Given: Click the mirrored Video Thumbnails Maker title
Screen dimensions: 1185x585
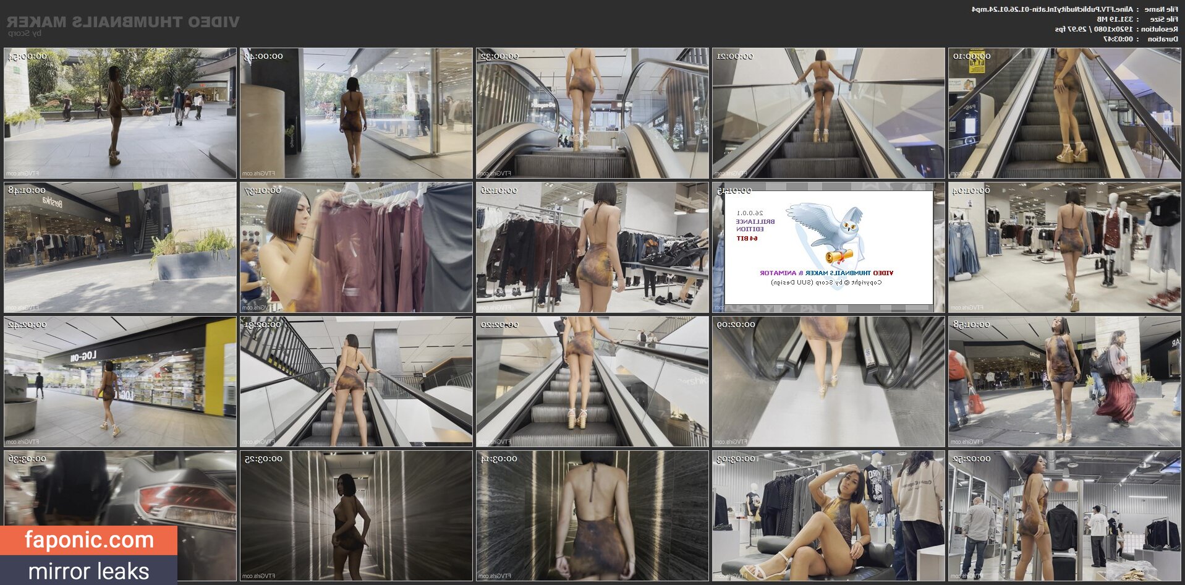Looking at the screenshot, I should (x=123, y=22).
